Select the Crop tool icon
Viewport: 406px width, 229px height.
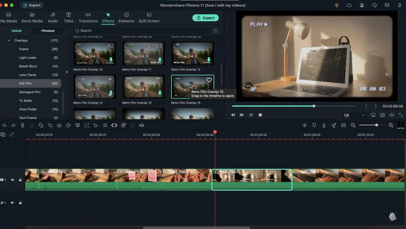[x=50, y=126]
